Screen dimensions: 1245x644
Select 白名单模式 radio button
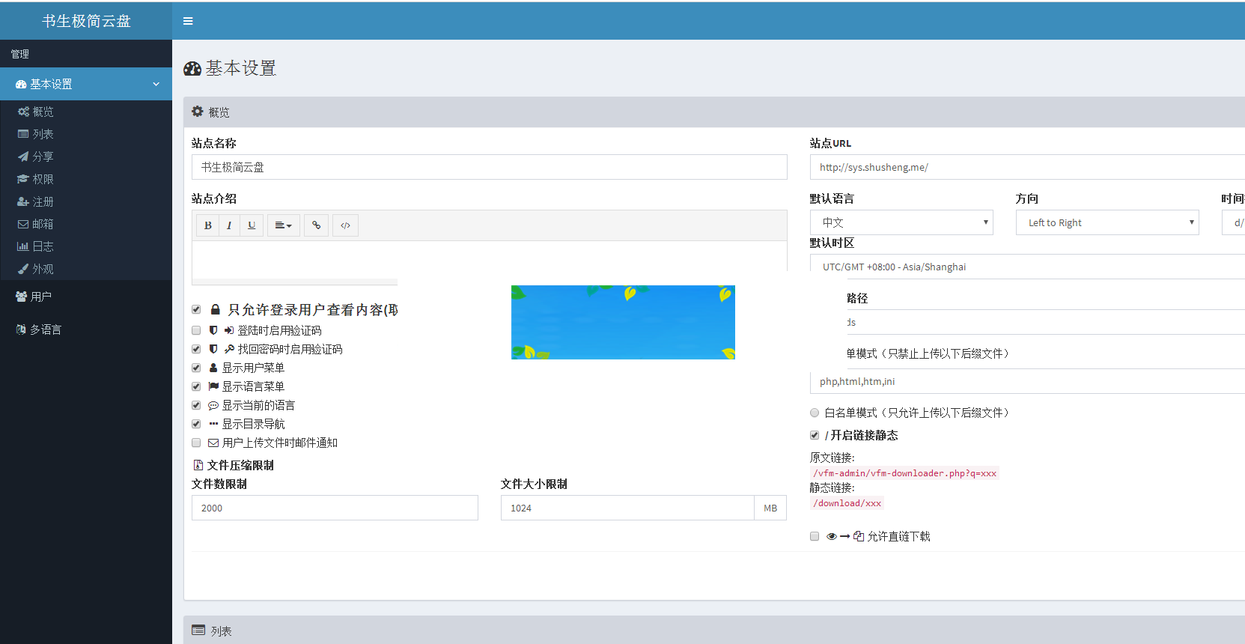tap(815, 413)
